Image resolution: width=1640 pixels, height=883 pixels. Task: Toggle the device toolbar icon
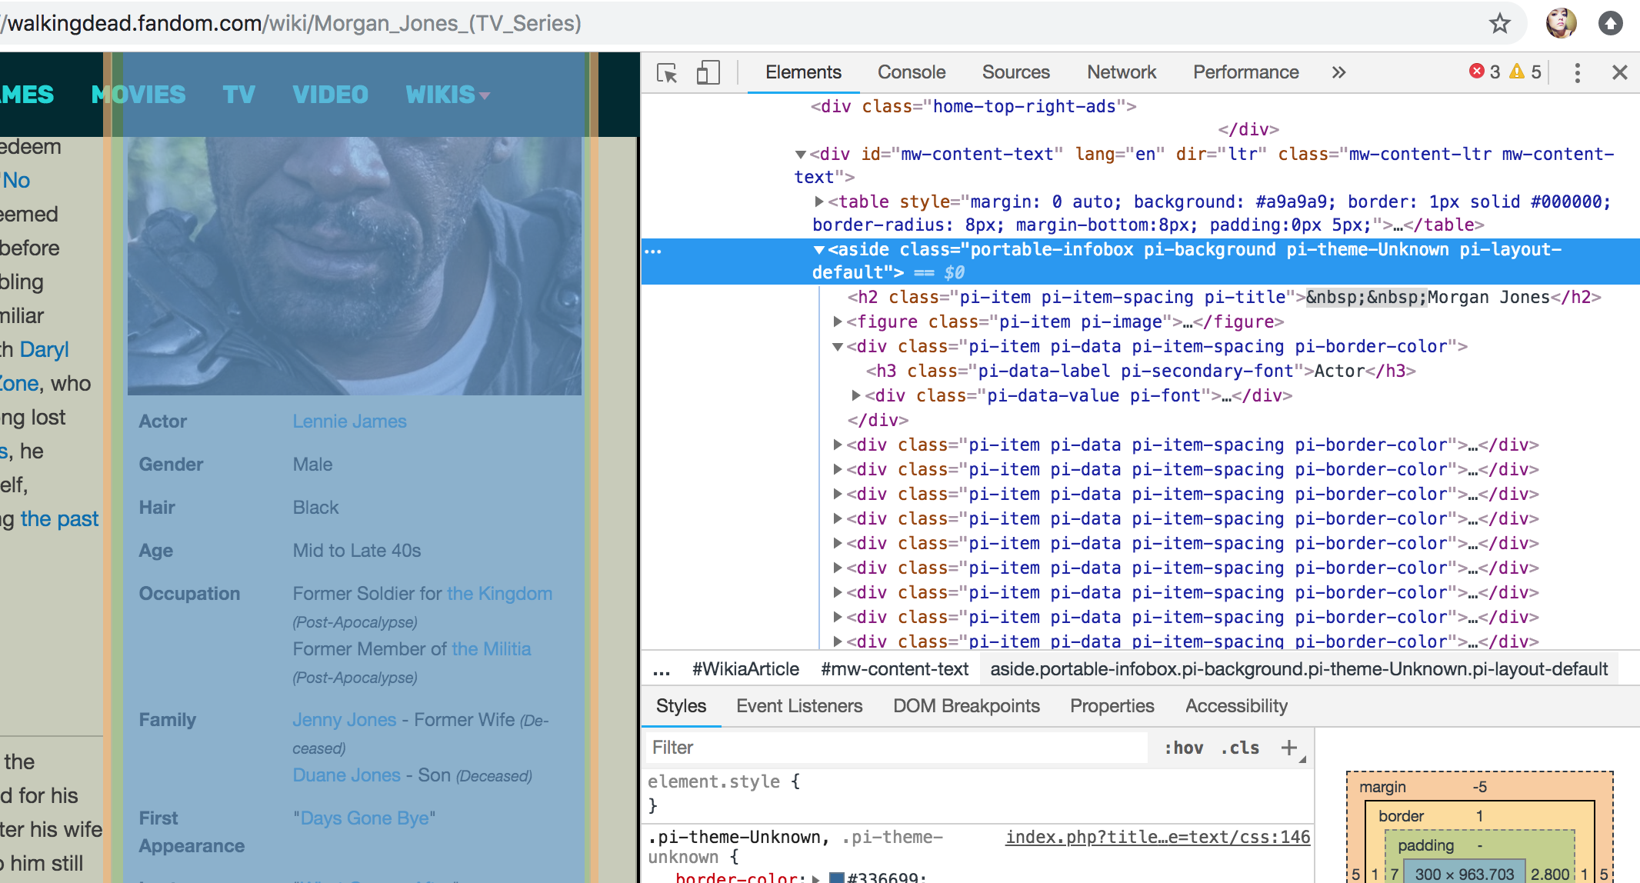point(708,73)
